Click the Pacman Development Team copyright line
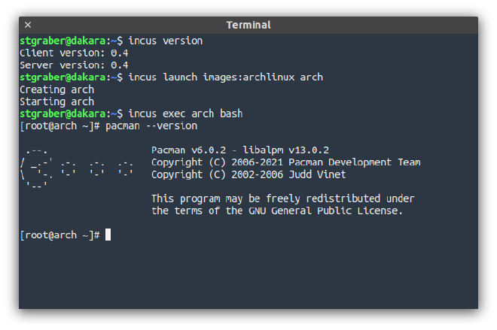This screenshot has height=330, width=497. click(x=285, y=162)
